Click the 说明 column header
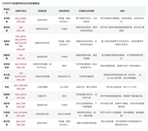148x131 pixels. click(122, 11)
